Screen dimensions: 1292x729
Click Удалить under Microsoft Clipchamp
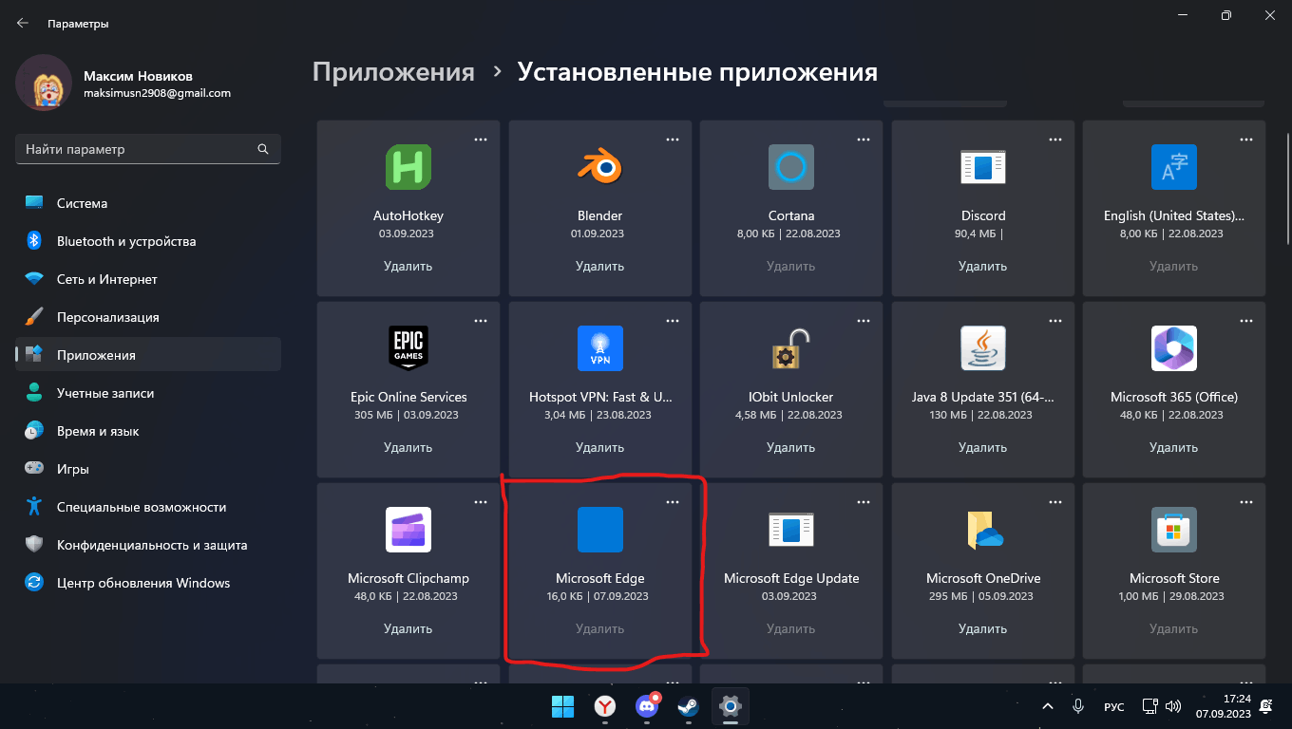[x=408, y=628]
